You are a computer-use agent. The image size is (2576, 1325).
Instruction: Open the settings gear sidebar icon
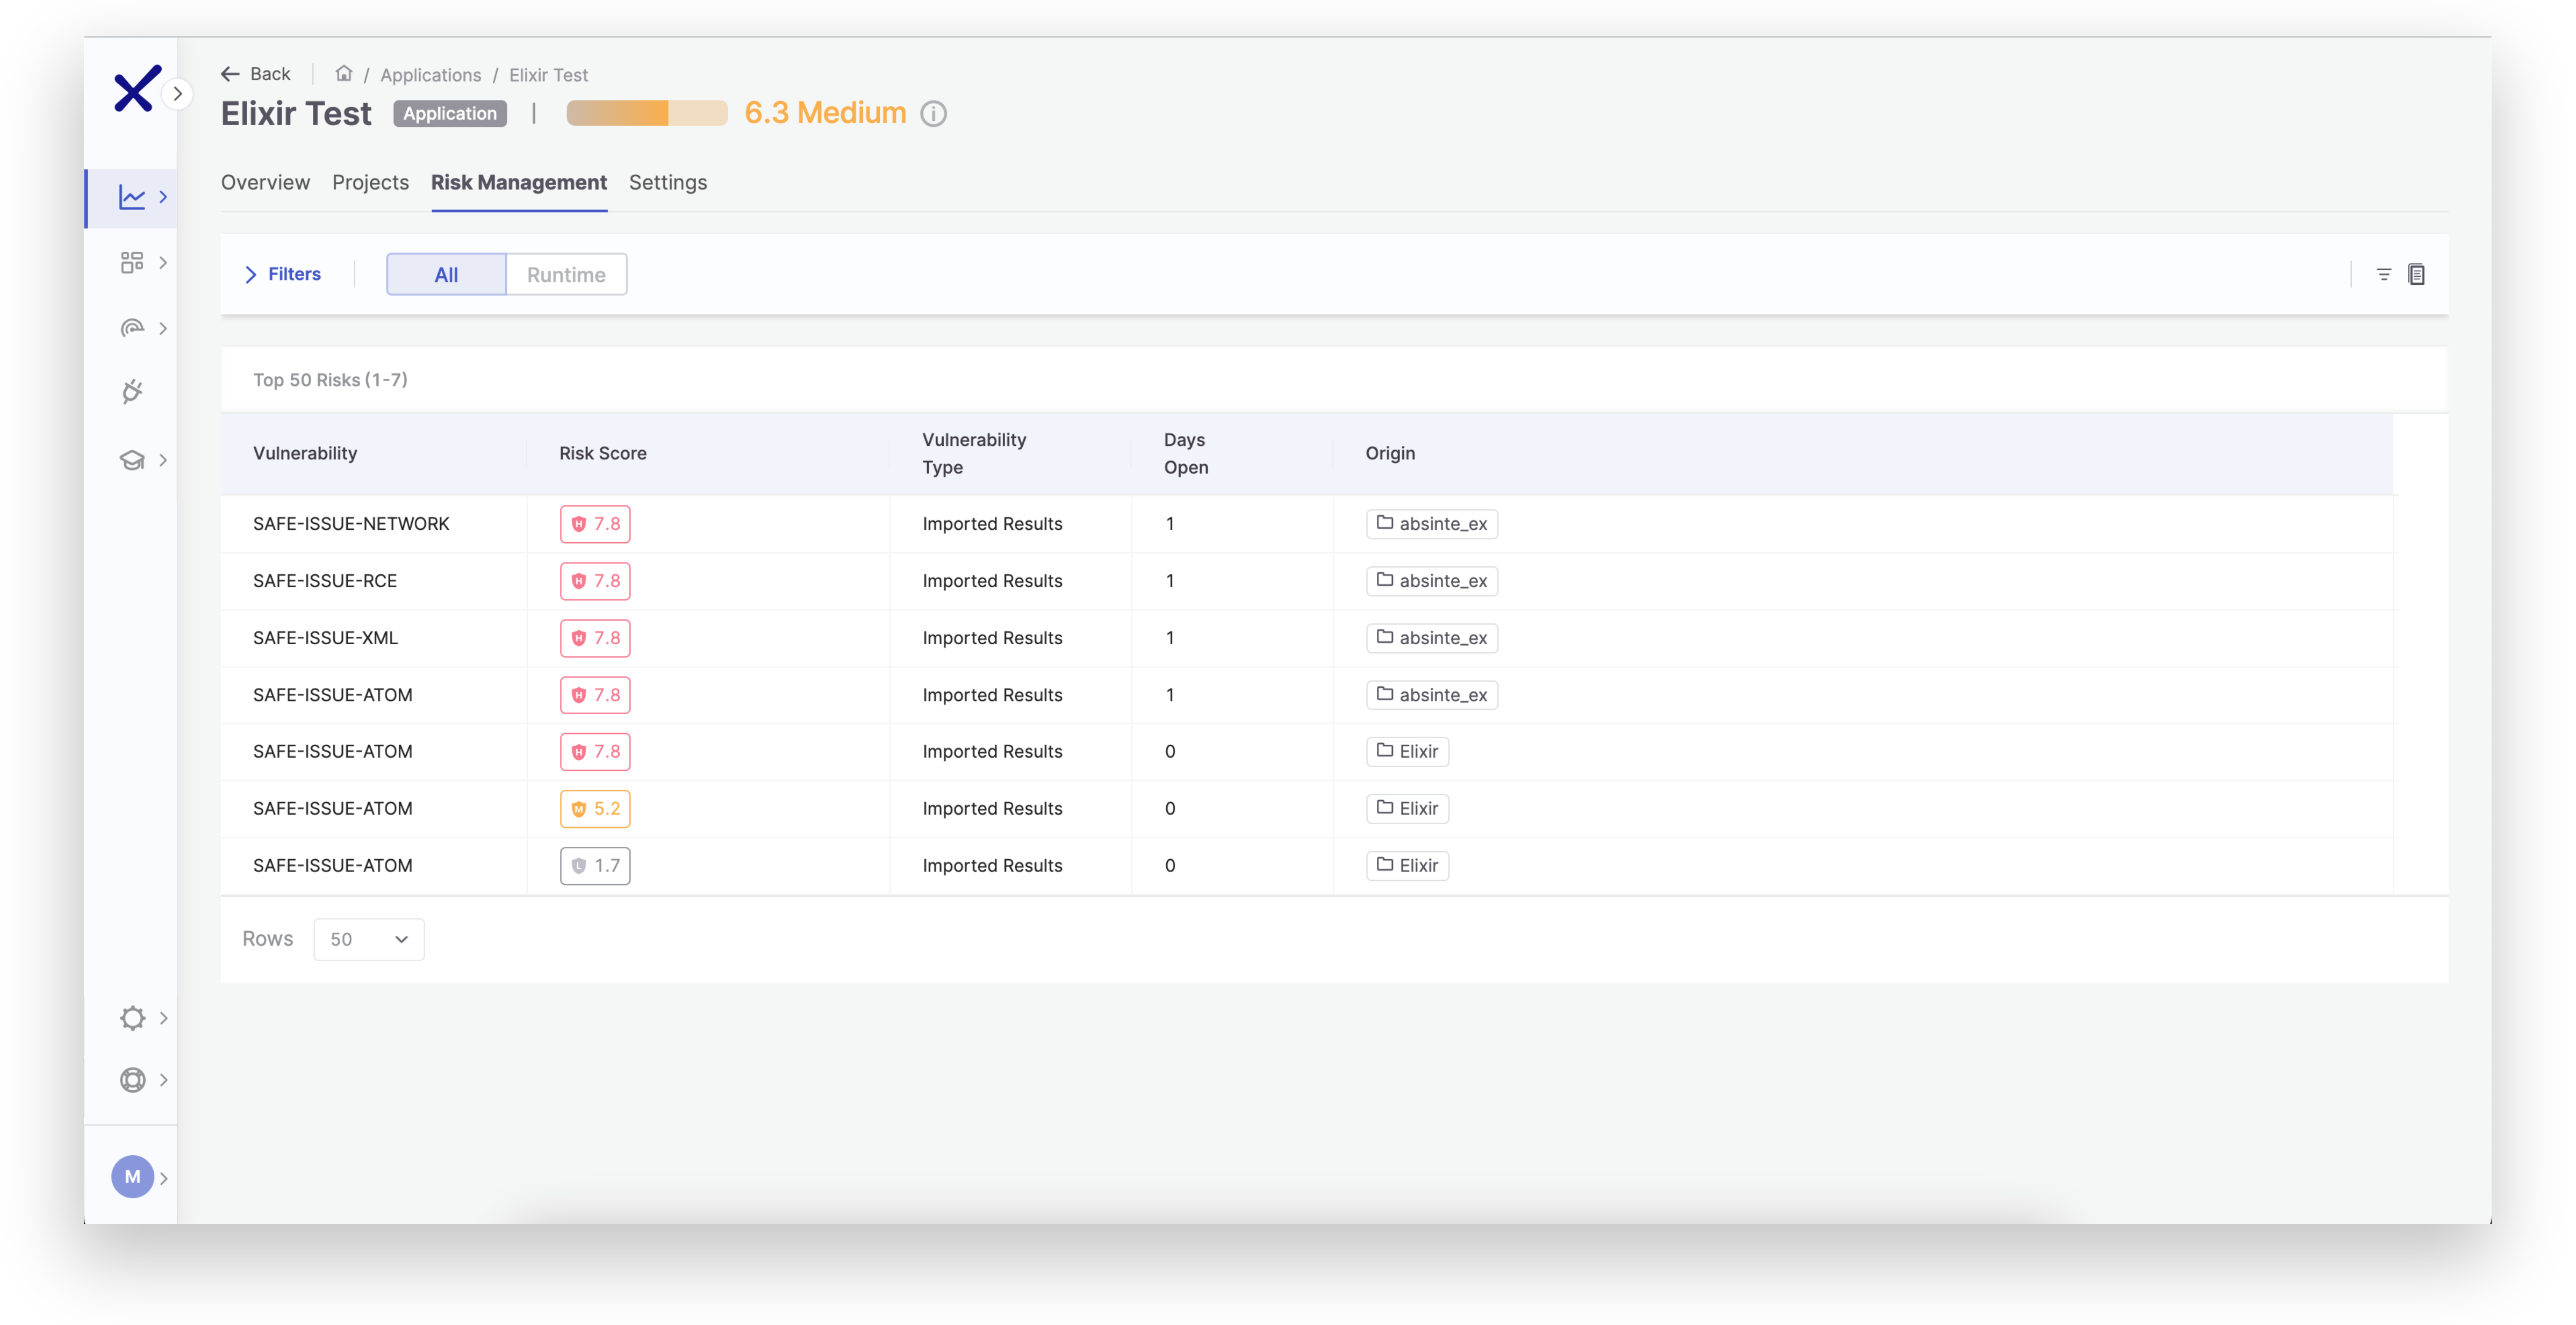tap(132, 1018)
